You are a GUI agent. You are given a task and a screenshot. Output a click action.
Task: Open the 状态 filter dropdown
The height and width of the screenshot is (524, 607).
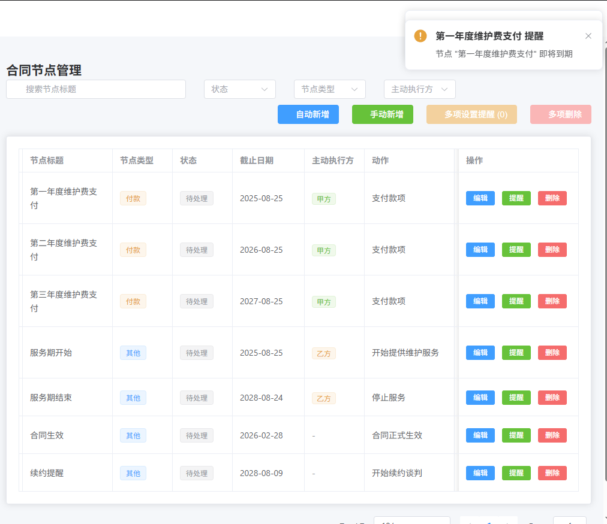pyautogui.click(x=240, y=89)
